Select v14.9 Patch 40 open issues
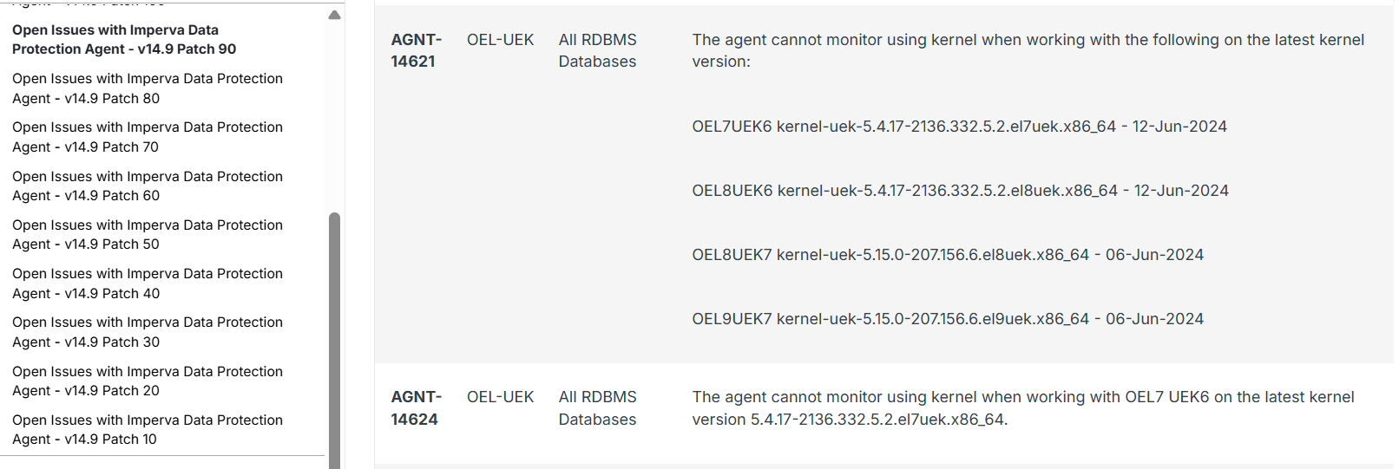 point(148,283)
